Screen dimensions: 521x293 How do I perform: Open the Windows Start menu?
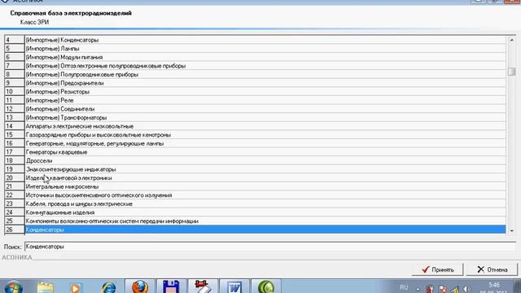click(14, 287)
